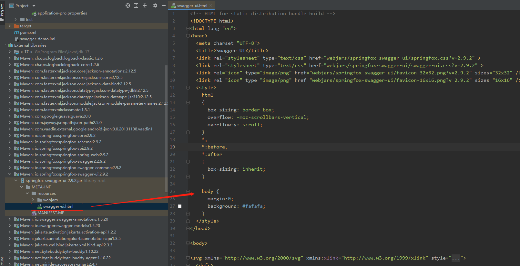Collapse the META-INF folder
Image resolution: width=520 pixels, height=266 pixels.
(x=21, y=187)
